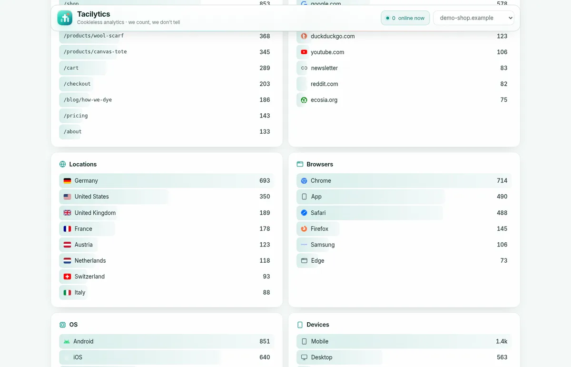Viewport: 571px width, 367px height.
Task: Click the Italy flag icon
Action: [67, 293]
